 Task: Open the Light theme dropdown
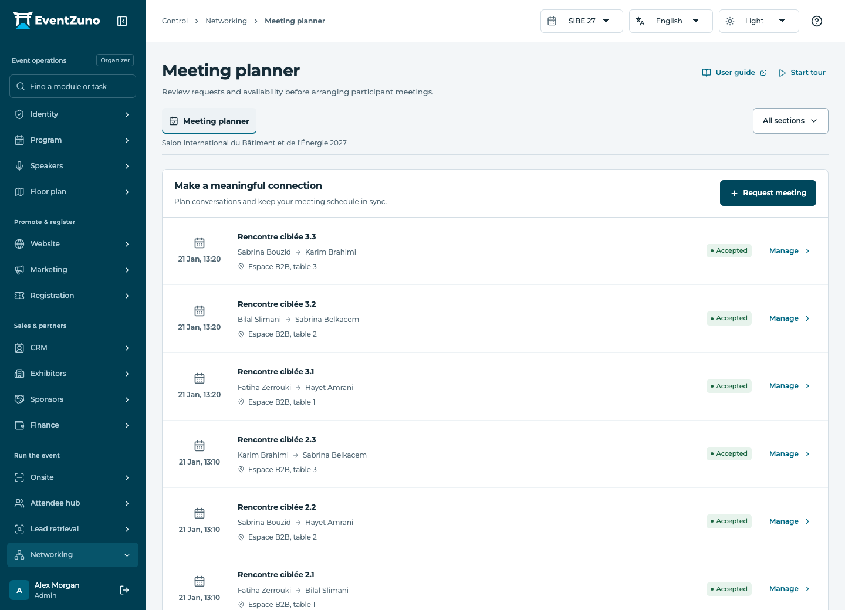[x=759, y=21]
